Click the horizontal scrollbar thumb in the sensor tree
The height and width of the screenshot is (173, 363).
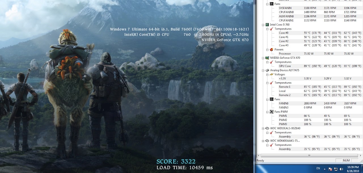coord(309,156)
